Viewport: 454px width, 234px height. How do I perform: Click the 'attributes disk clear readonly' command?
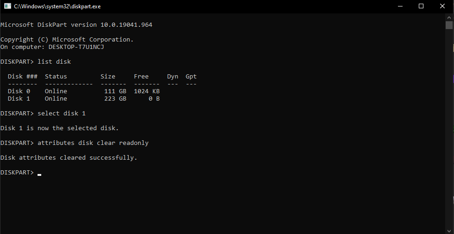93,143
